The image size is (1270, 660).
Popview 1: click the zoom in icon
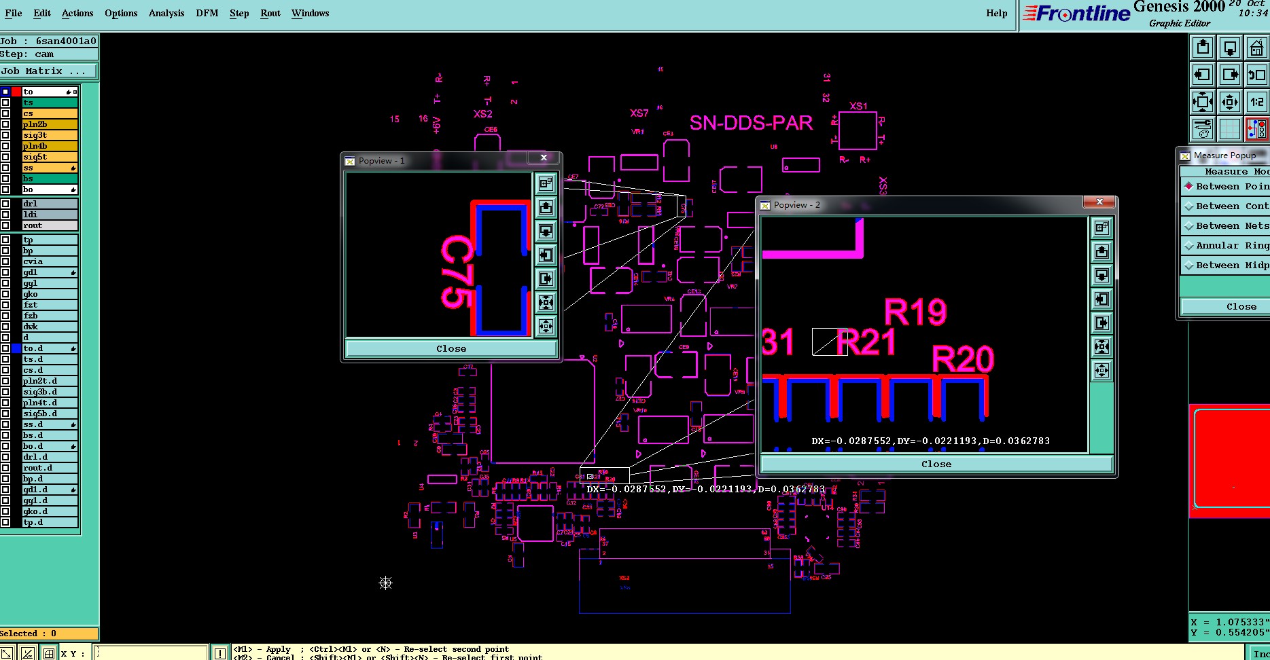tap(546, 302)
